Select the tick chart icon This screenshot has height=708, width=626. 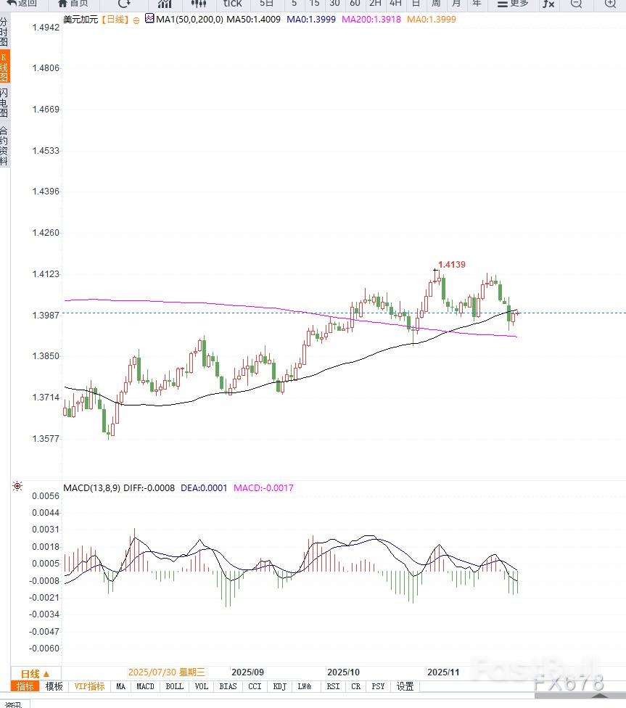click(231, 5)
